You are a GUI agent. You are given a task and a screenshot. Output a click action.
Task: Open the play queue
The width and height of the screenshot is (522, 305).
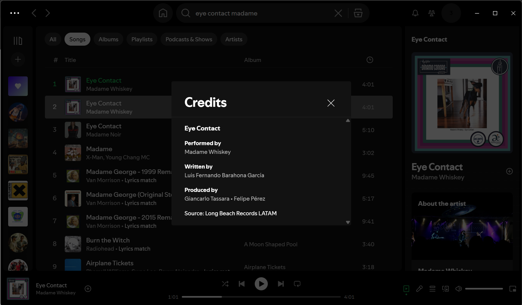click(x=432, y=289)
